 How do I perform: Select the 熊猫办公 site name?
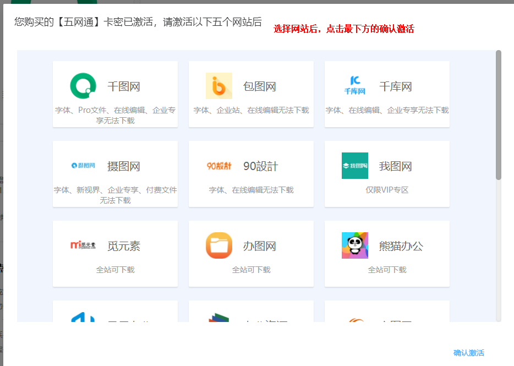[x=401, y=246]
